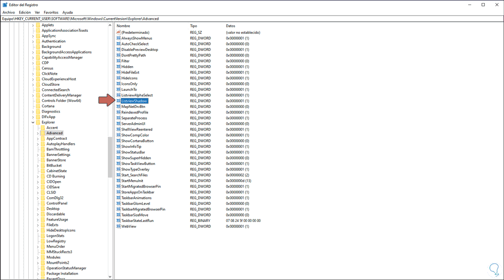Viewport: 504px width, 280px height.
Task: Expand the Authentication tree node
Action: point(33,41)
